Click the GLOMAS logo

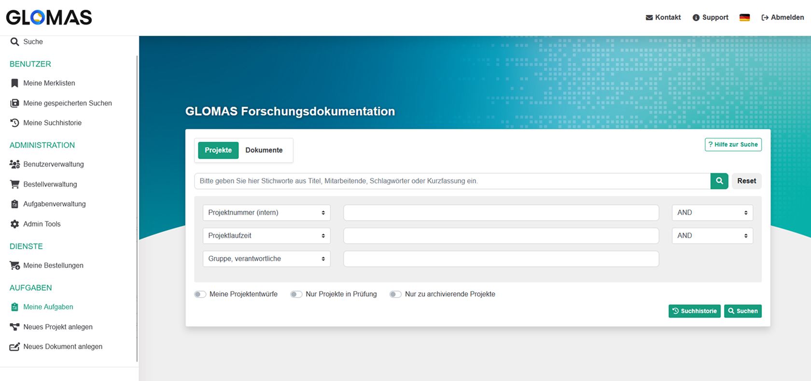pyautogui.click(x=49, y=18)
